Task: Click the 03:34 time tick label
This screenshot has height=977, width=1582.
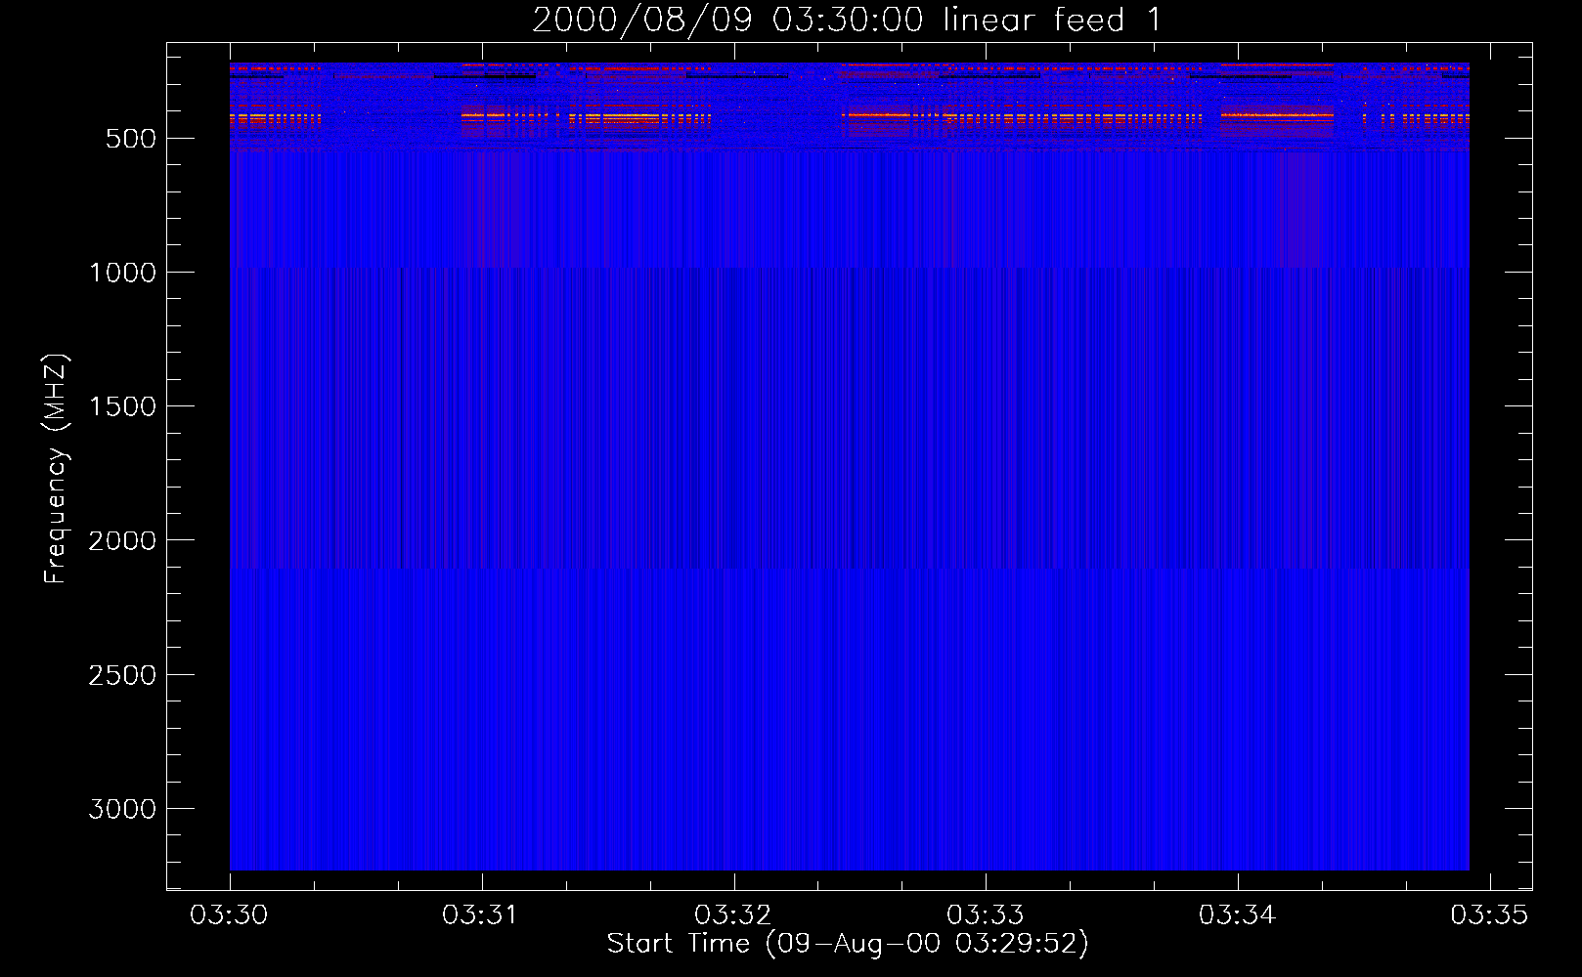Action: coord(1237,915)
